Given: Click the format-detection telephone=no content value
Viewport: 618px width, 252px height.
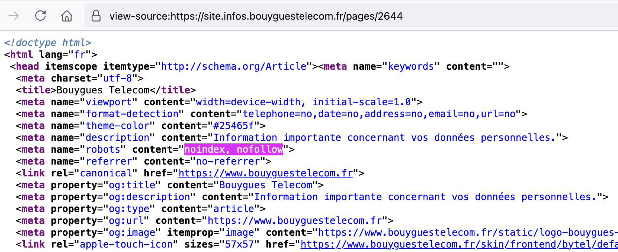Looking at the screenshot, I should (379, 114).
